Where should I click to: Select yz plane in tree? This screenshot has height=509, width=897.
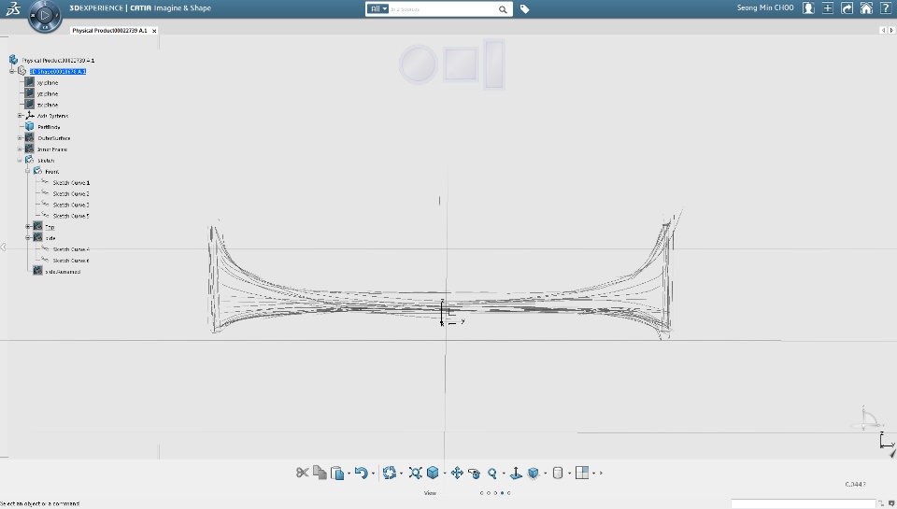click(x=47, y=93)
